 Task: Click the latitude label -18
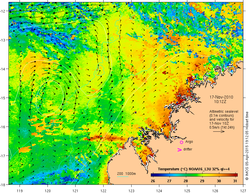[x=3, y=184]
